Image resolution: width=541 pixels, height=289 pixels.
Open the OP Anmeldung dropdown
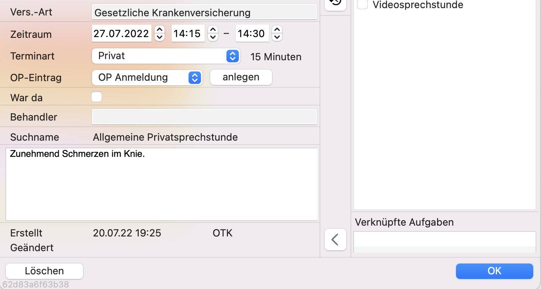[x=147, y=78]
